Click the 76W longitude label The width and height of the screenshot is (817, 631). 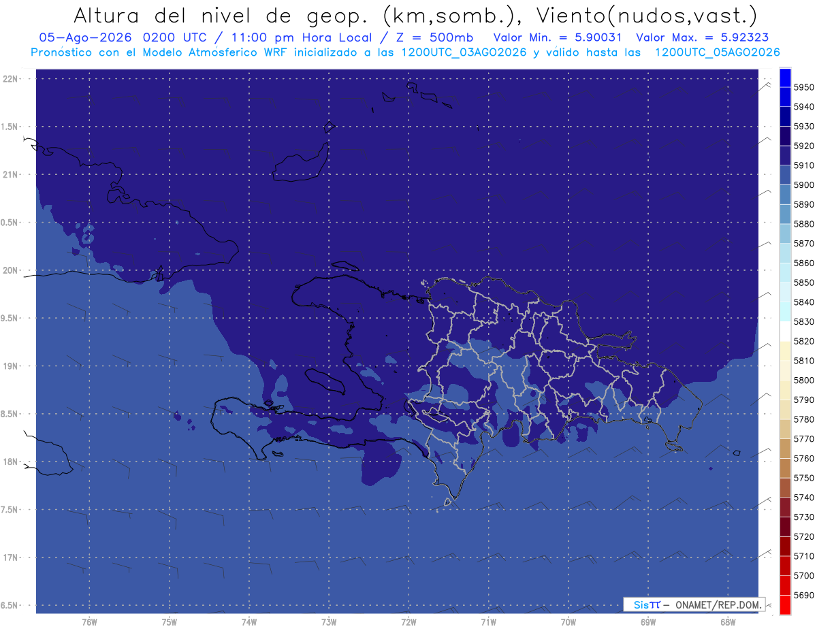pos(89,622)
